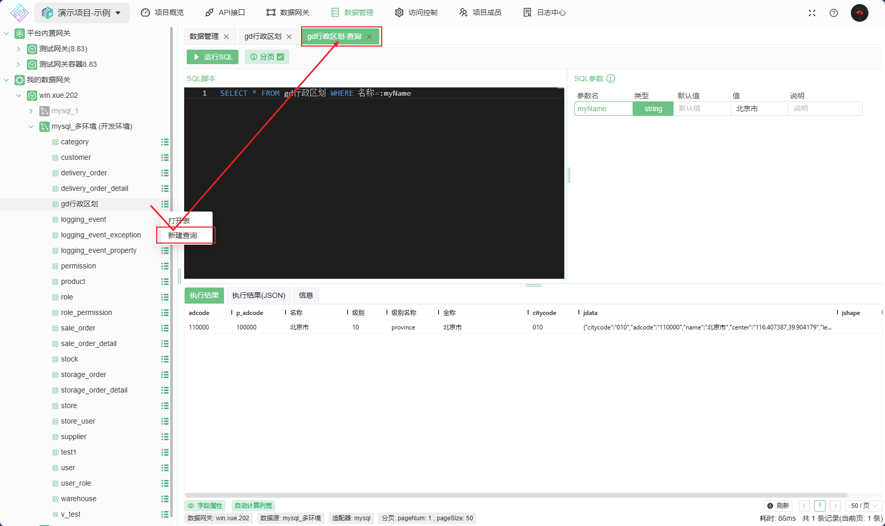Click the SQL参数 info icon
Viewport: 885px width, 526px height.
click(610, 79)
